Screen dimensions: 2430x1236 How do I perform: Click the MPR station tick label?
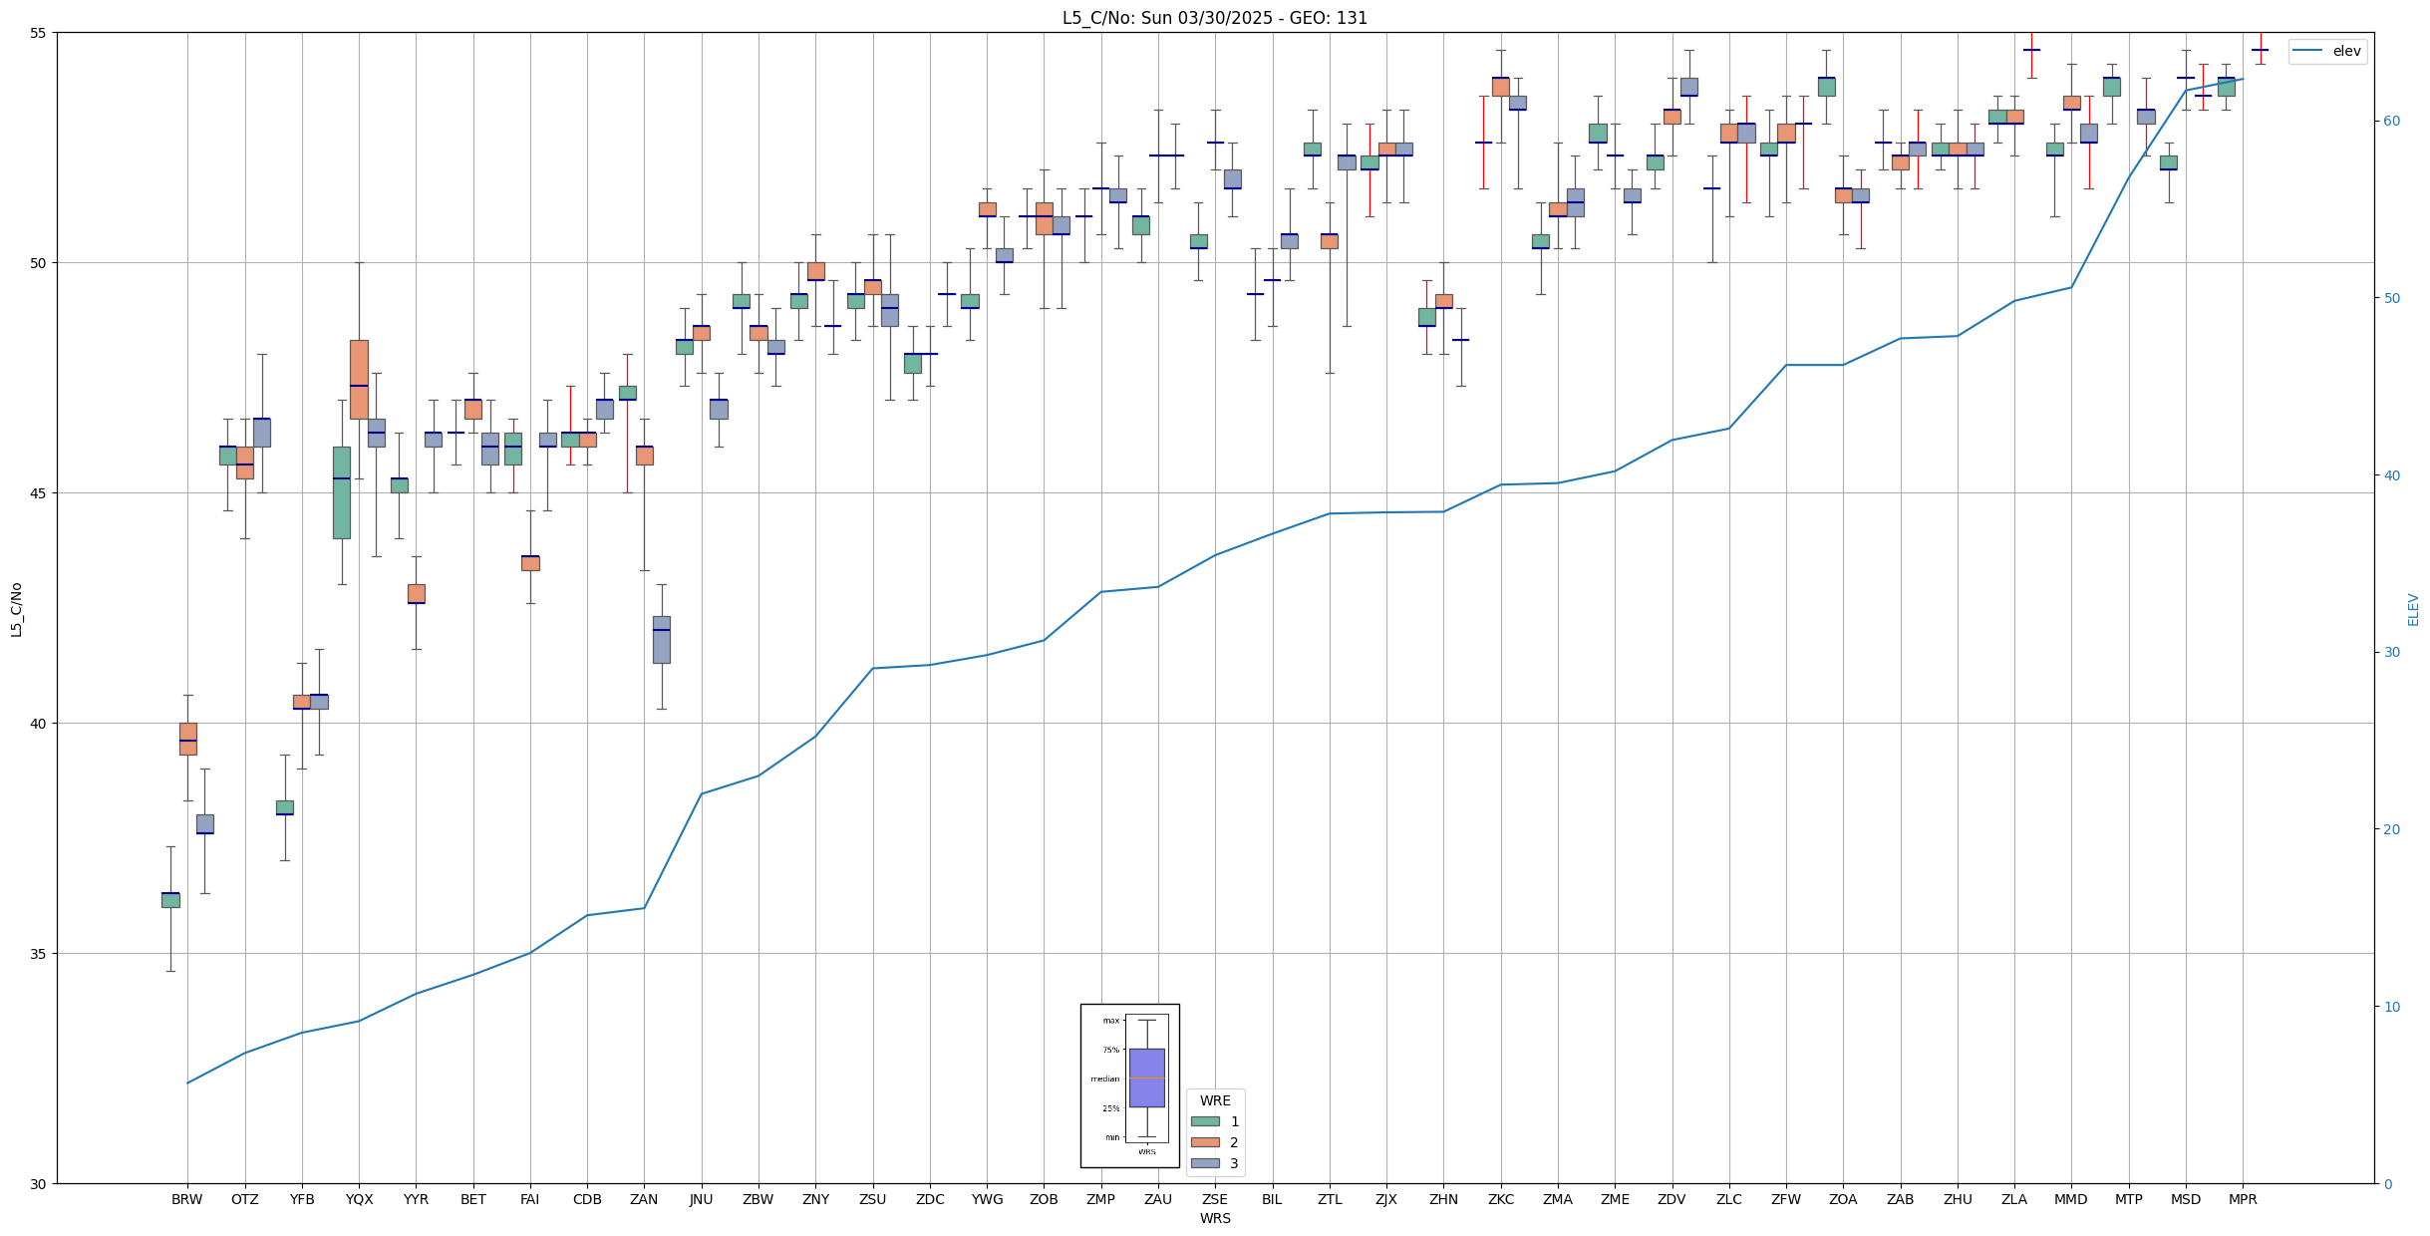pos(2243,1199)
